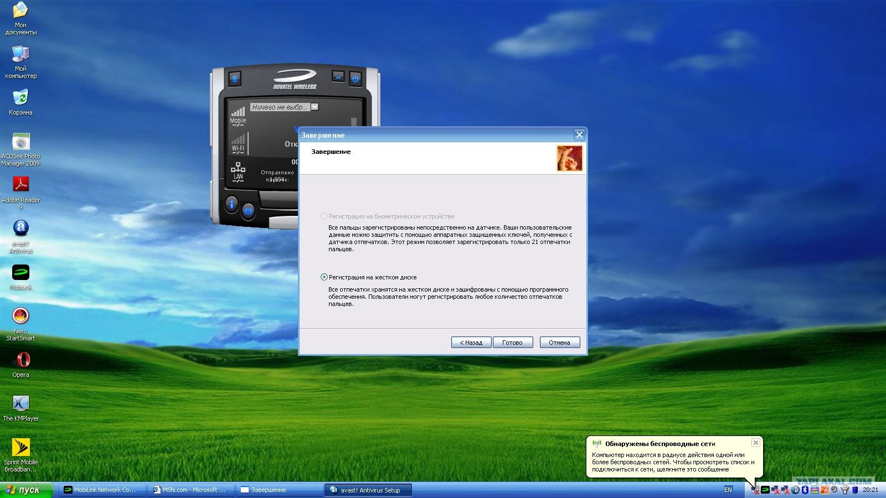Click the grey speaker tray icon
Viewport: 886px width, 498px height.
pos(834,489)
